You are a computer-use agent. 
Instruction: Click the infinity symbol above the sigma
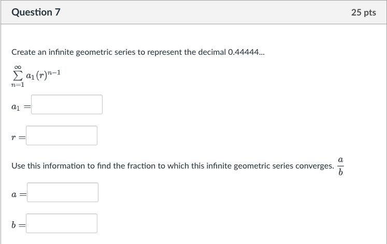[x=17, y=66]
